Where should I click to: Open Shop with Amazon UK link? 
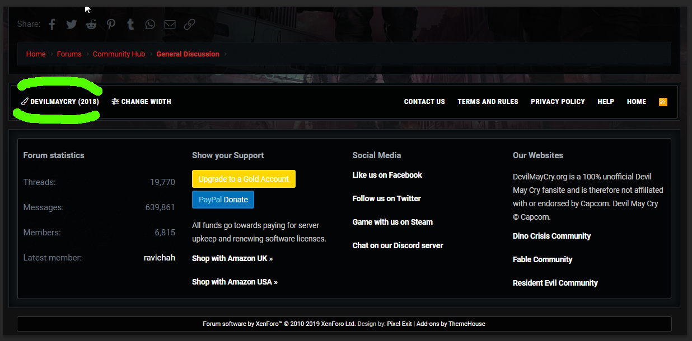(232, 259)
